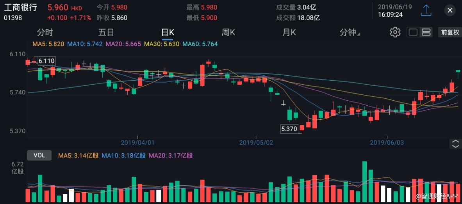Switch to the 分时 tab
The height and width of the screenshot is (204, 462).
point(45,32)
